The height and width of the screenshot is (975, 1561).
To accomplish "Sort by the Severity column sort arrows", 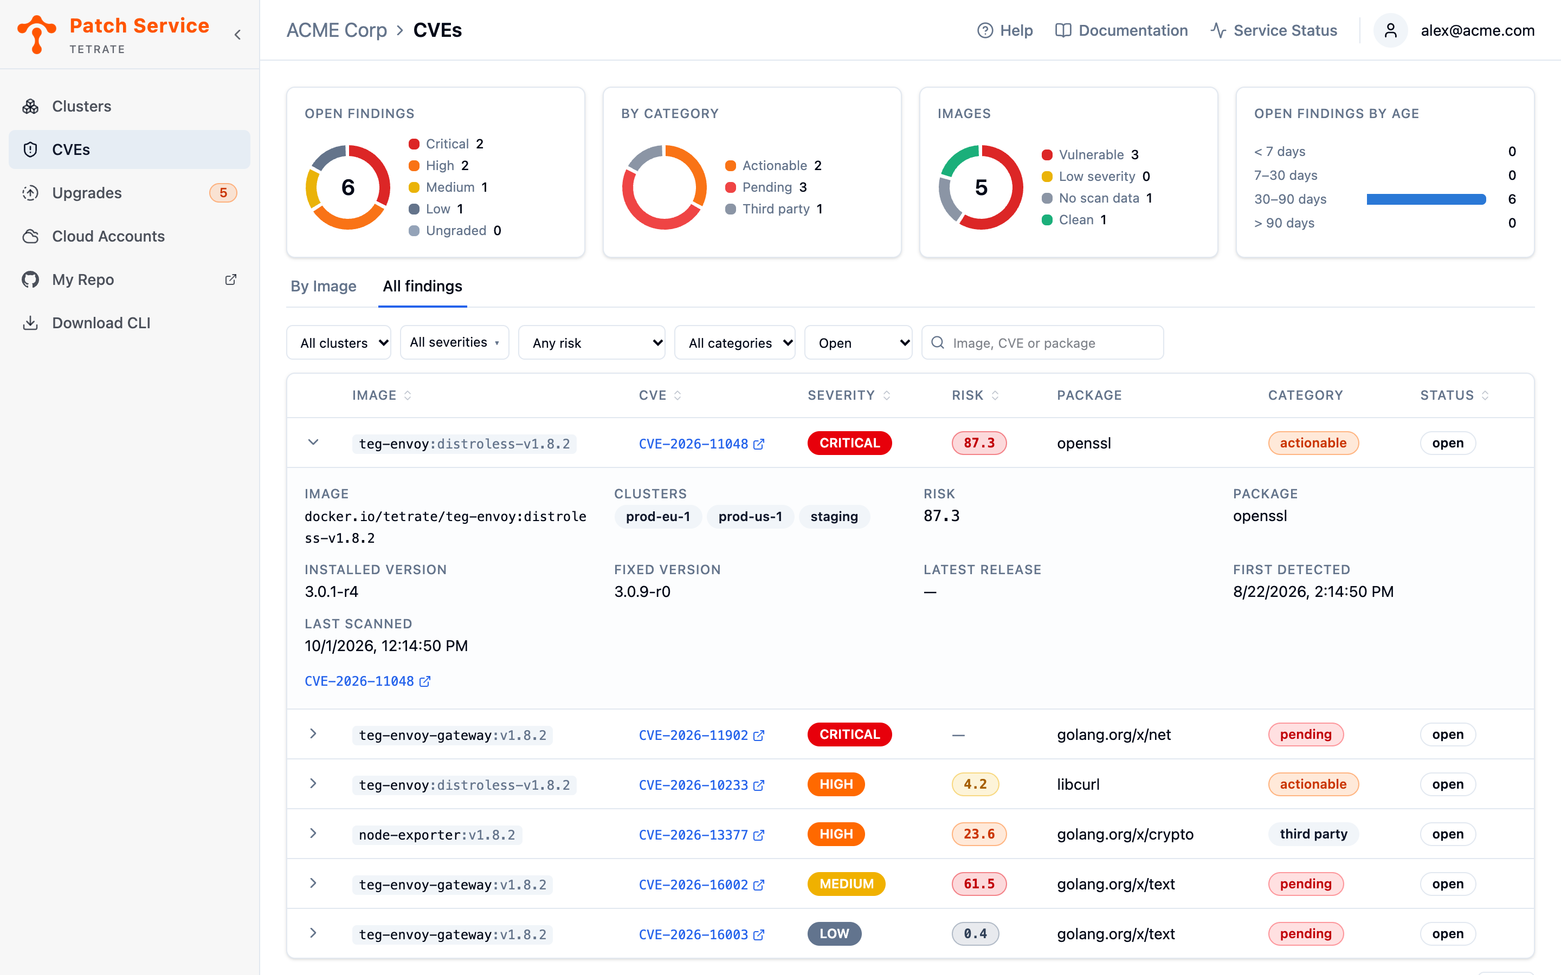I will [x=887, y=395].
